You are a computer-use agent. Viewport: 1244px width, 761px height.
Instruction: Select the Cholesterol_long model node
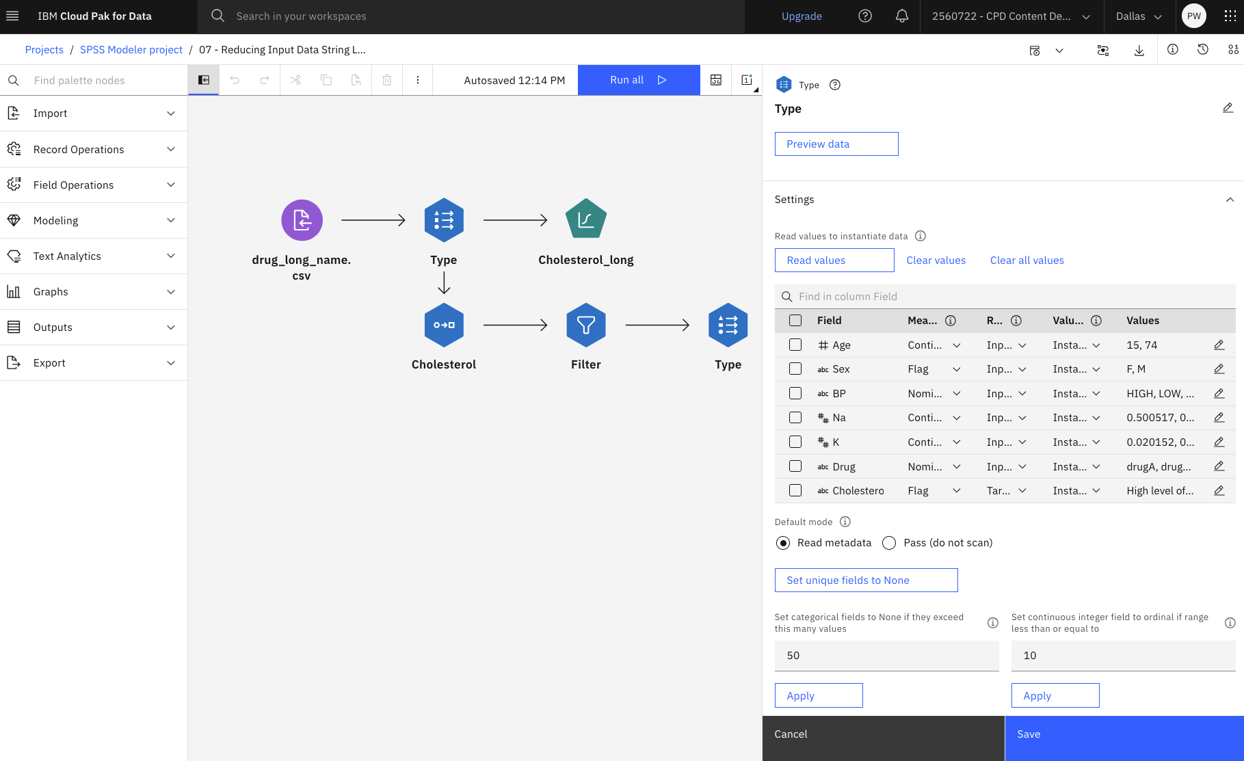pos(586,219)
